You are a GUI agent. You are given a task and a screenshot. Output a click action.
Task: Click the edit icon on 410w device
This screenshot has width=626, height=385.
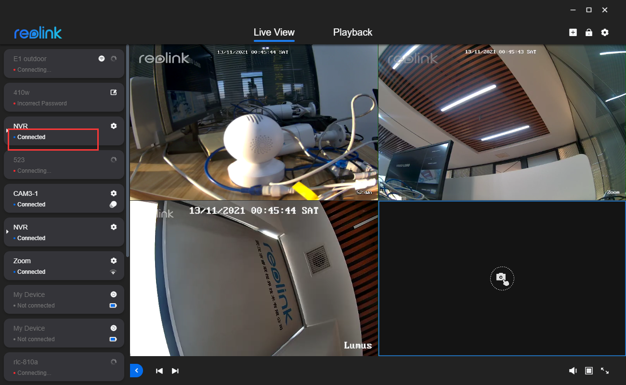pos(114,92)
